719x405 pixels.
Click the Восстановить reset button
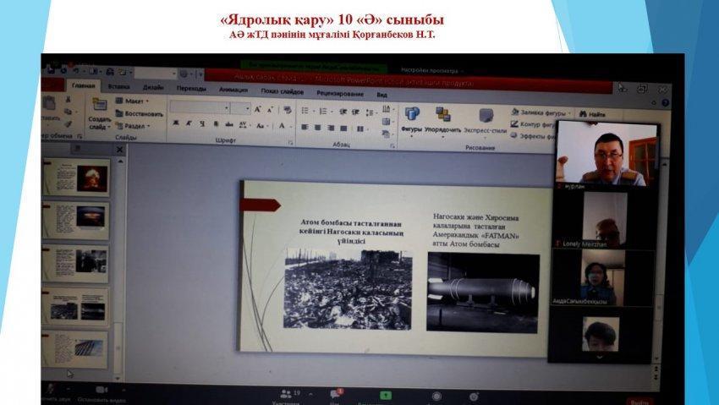(137, 113)
